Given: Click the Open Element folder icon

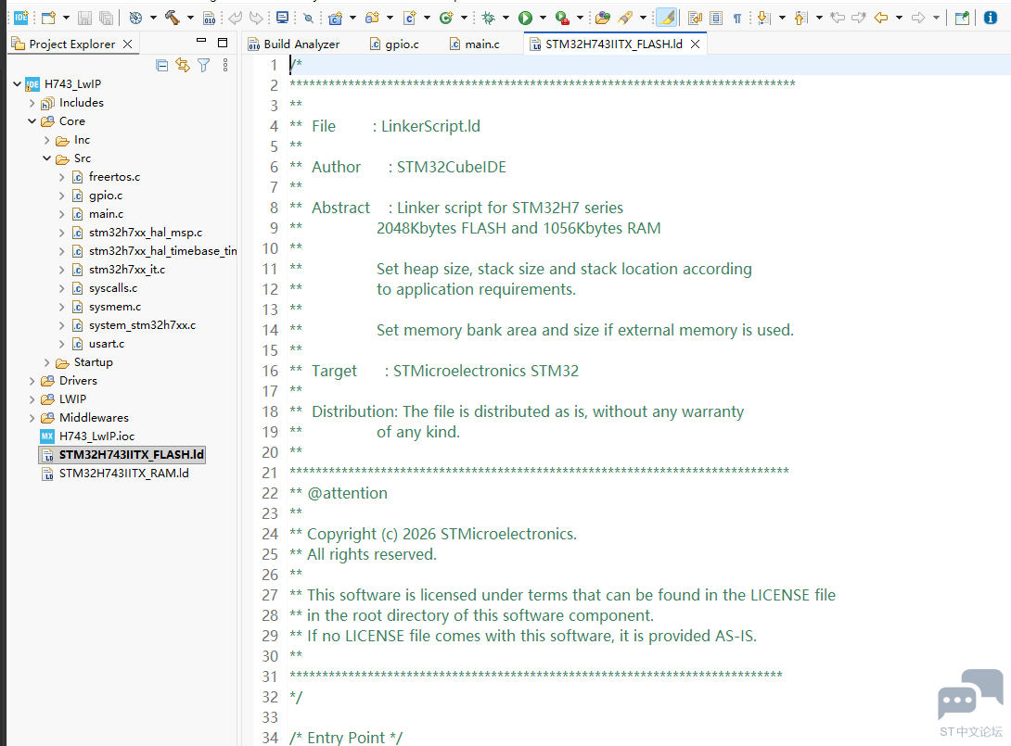Looking at the screenshot, I should [x=603, y=18].
